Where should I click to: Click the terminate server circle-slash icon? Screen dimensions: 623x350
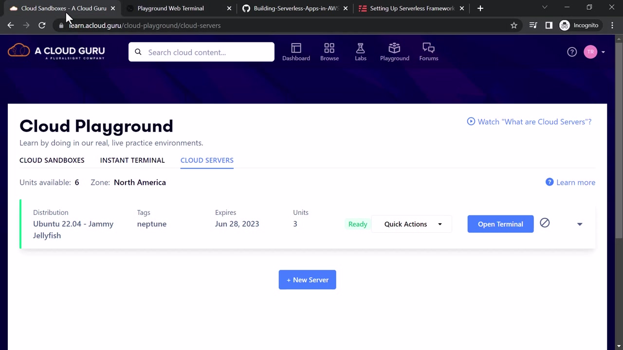pyautogui.click(x=545, y=223)
